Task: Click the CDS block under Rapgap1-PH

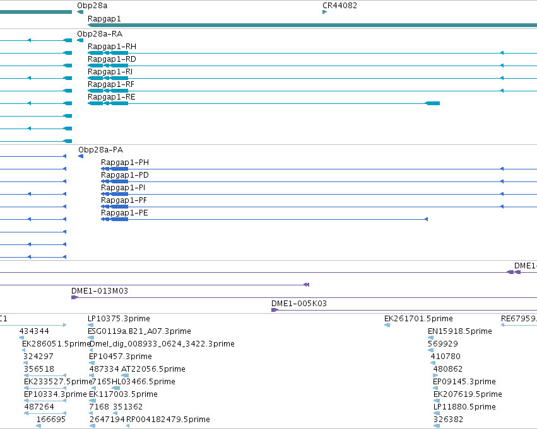Action: (119, 169)
